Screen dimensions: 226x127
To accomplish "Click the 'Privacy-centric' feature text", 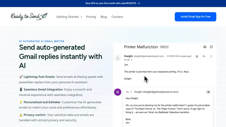I will [x=34, y=115].
